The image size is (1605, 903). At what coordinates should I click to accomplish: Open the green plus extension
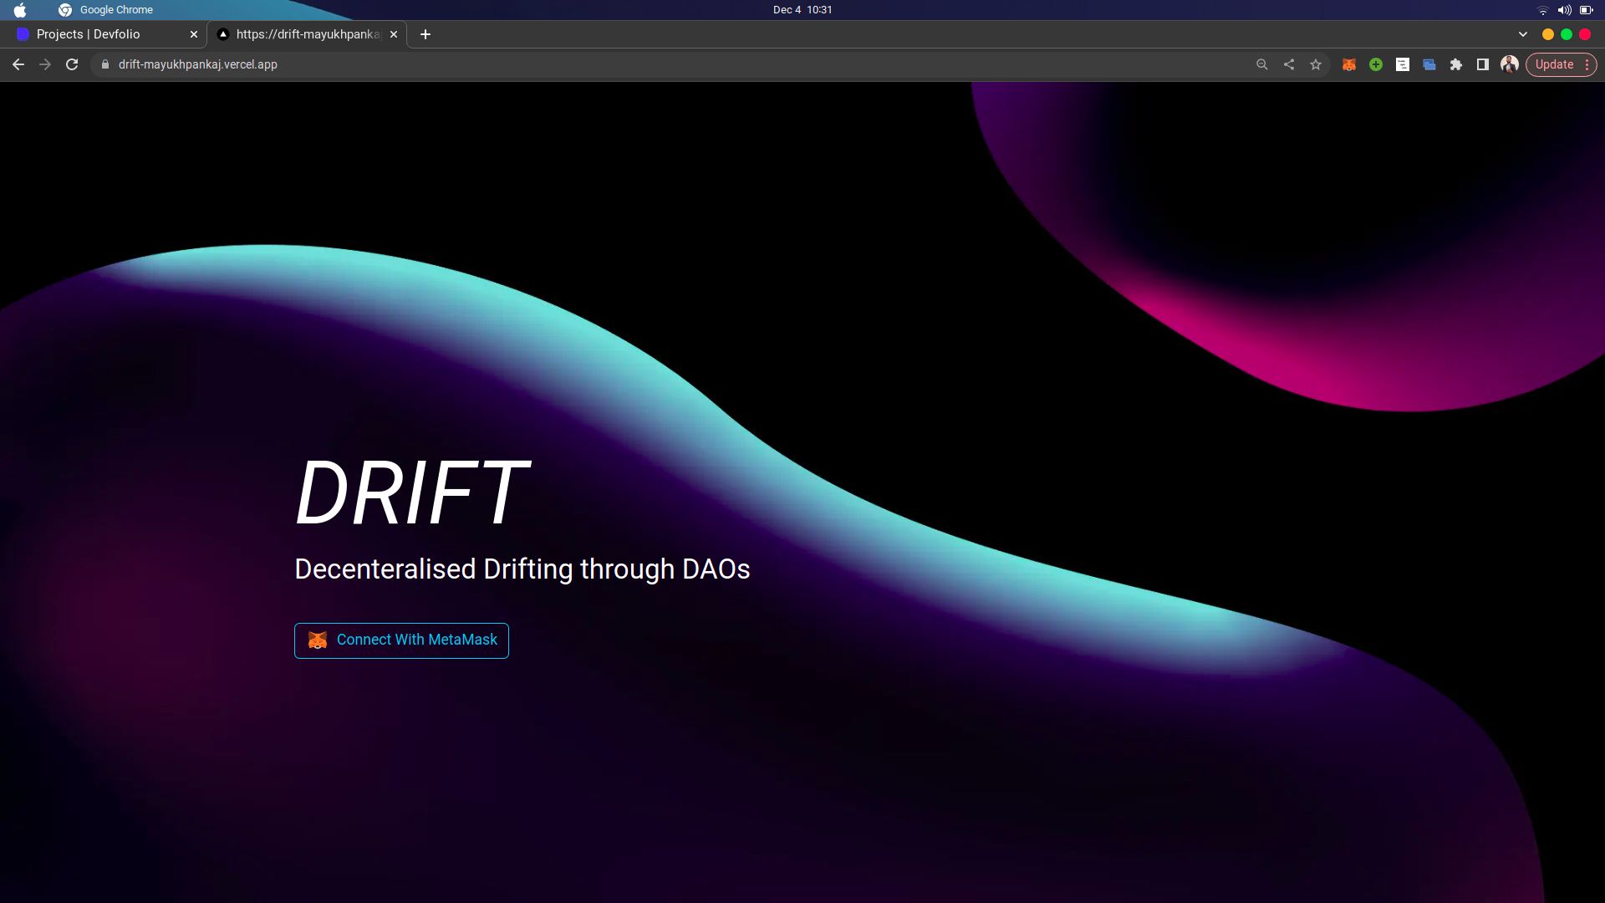click(1376, 64)
